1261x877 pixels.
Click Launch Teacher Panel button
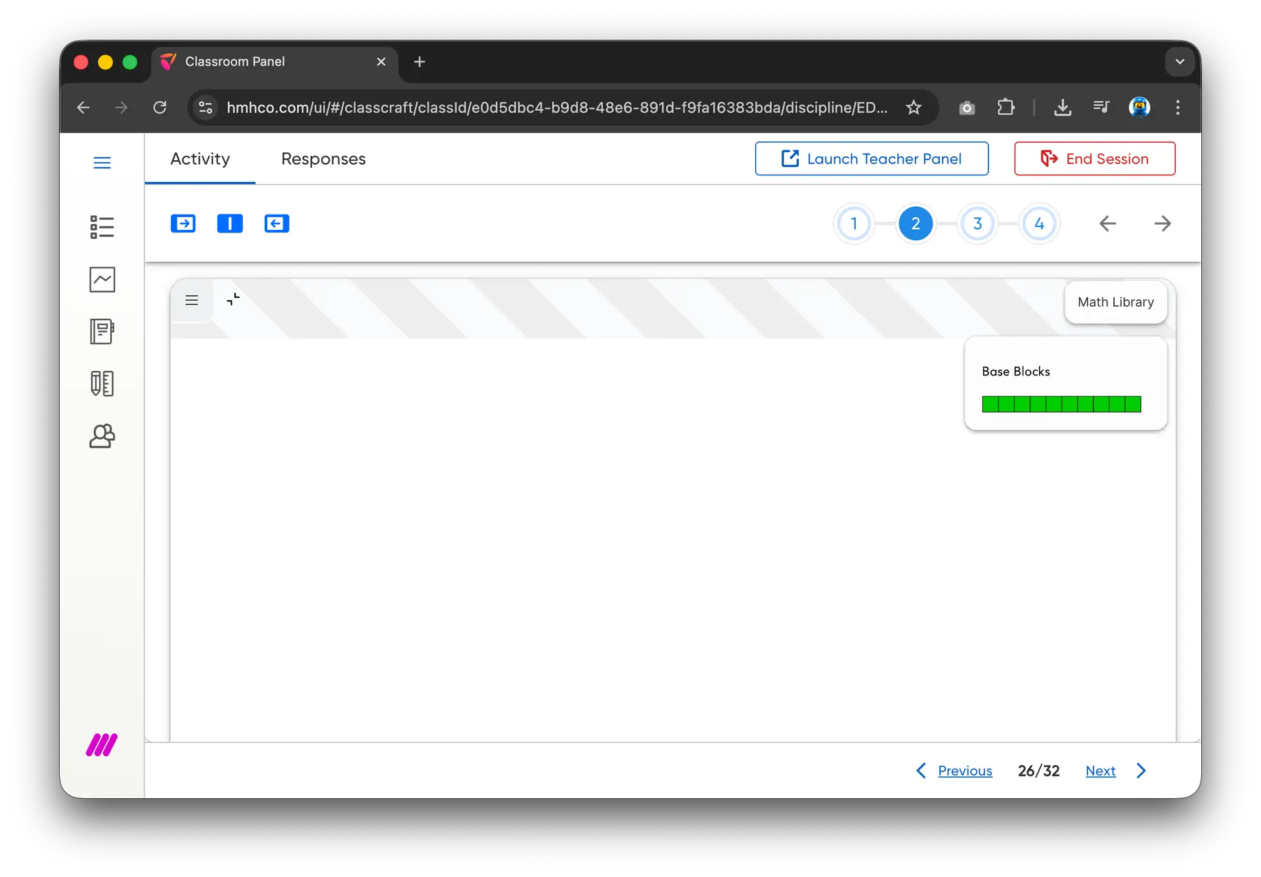coord(872,159)
